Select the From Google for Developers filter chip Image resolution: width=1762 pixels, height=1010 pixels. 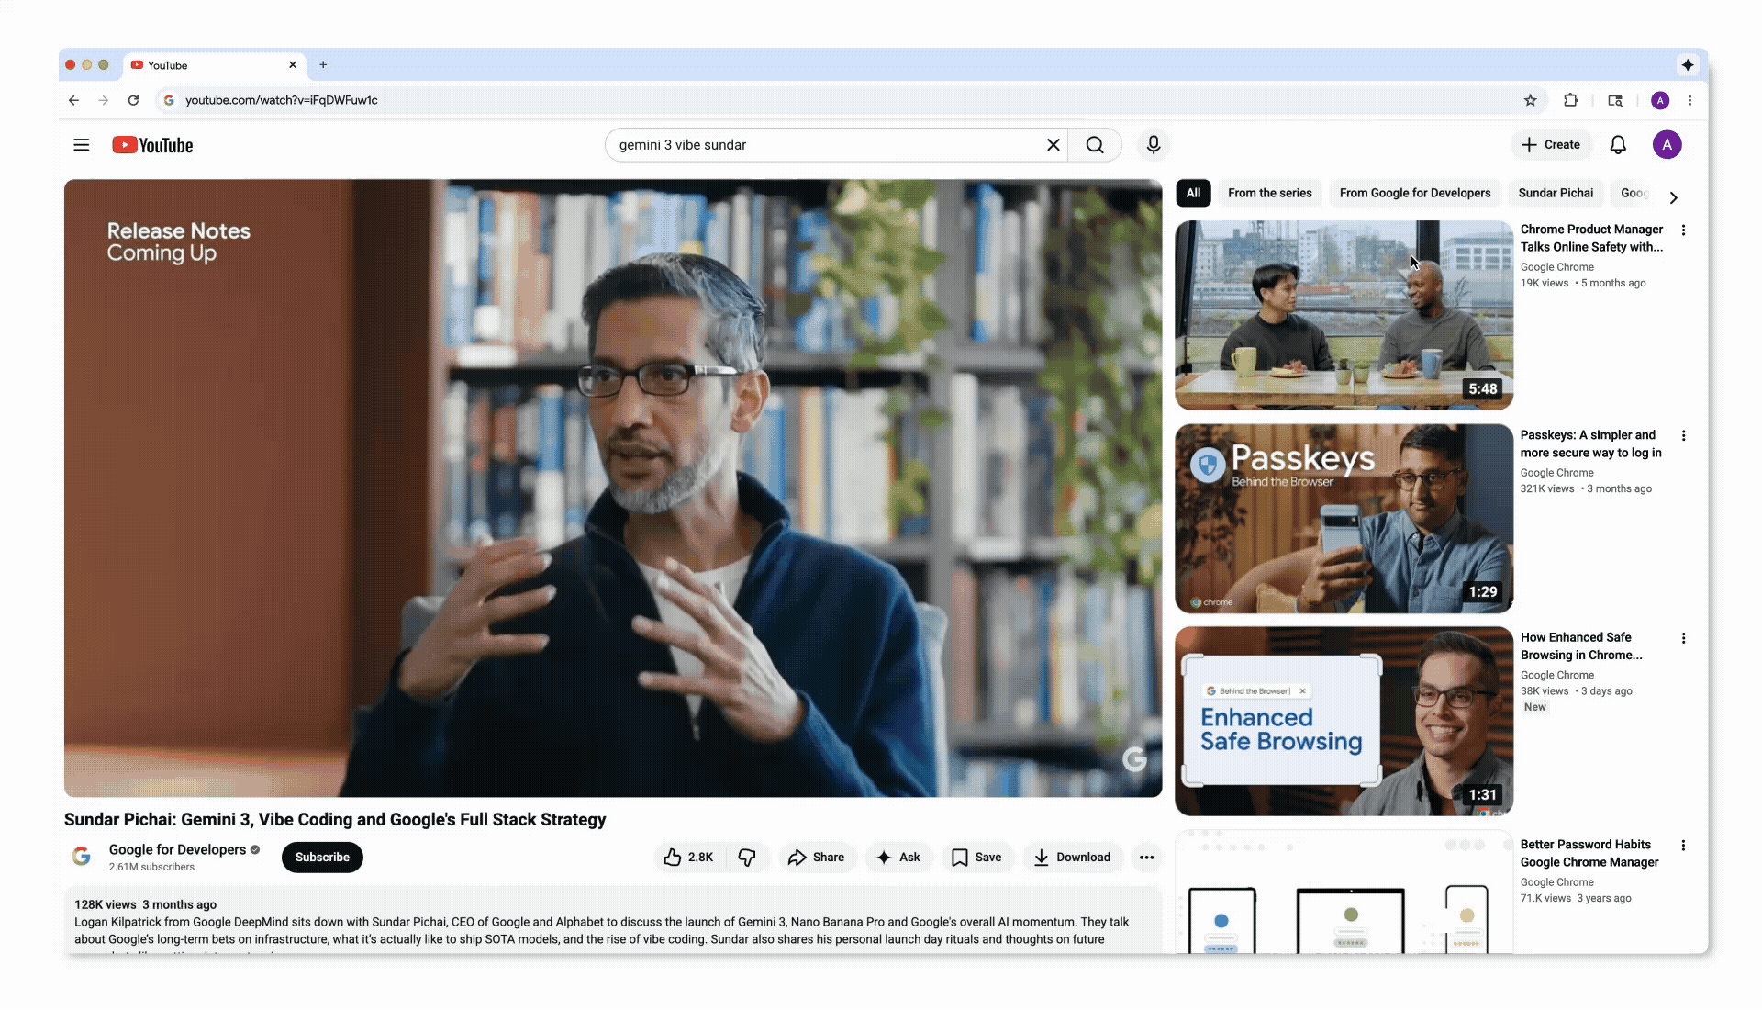click(1414, 193)
